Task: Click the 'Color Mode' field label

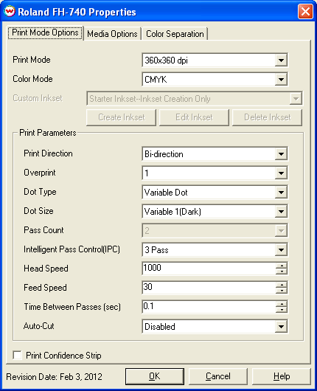Action: [32, 79]
